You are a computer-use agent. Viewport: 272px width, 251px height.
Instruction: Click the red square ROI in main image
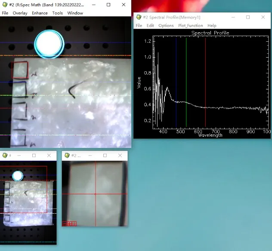click(20, 70)
